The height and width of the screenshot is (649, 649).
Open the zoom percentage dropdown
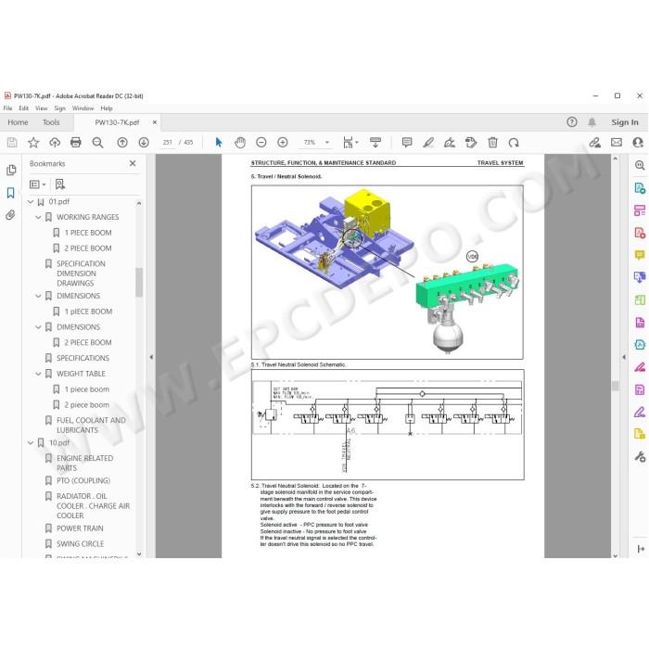[327, 143]
